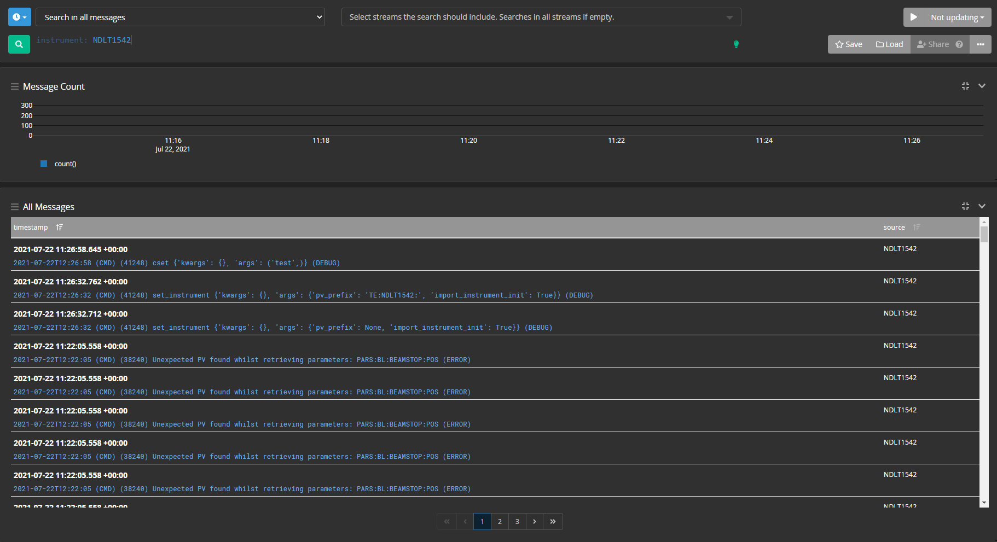Focus the All Messages widget
The height and width of the screenshot is (542, 997).
[x=965, y=206]
